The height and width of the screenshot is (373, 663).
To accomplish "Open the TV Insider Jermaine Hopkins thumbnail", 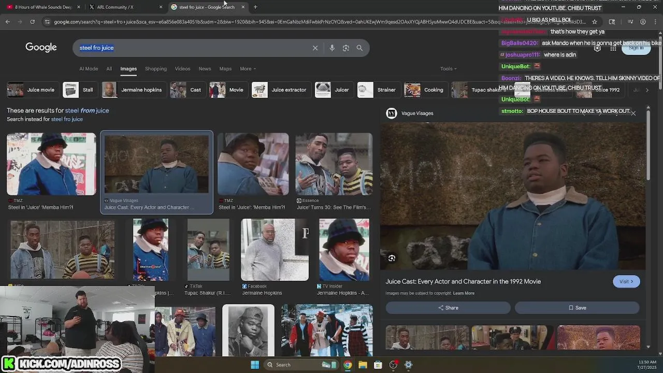I will click(x=344, y=250).
